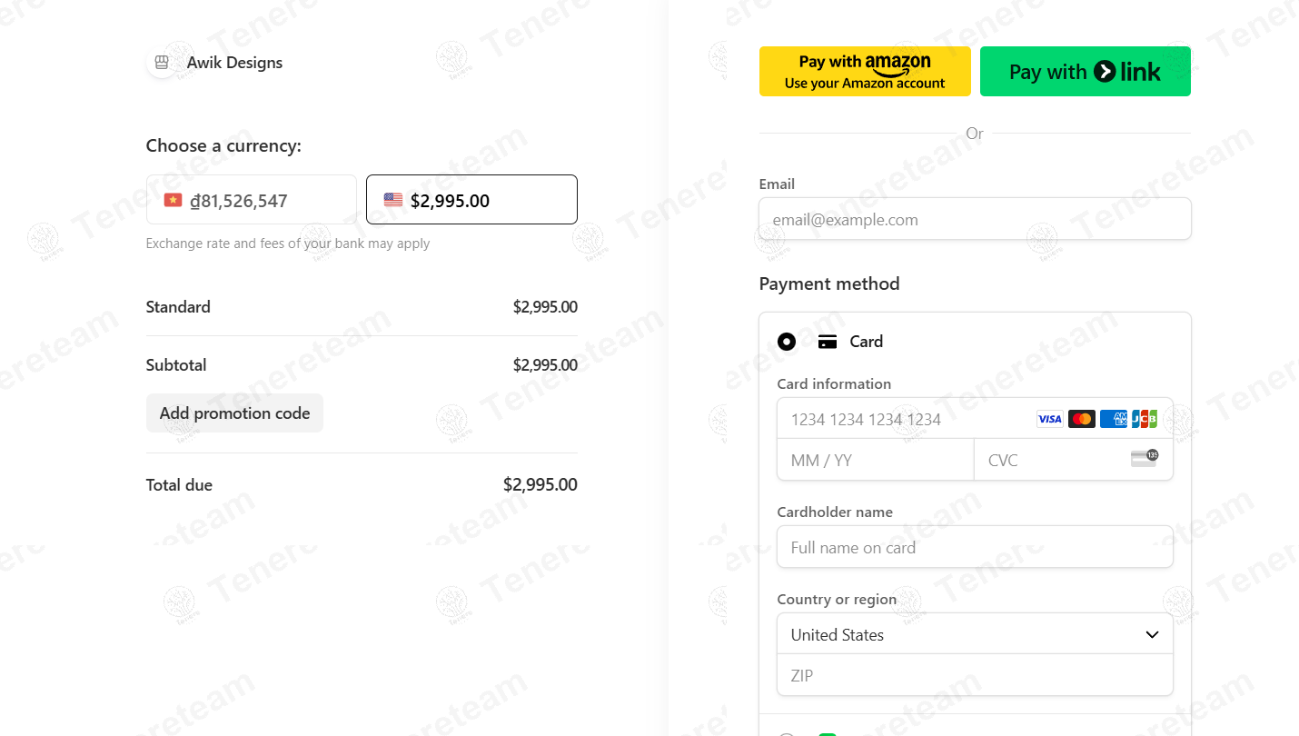The image size is (1299, 736).
Task: Click the American Express logo
Action: 1113,419
